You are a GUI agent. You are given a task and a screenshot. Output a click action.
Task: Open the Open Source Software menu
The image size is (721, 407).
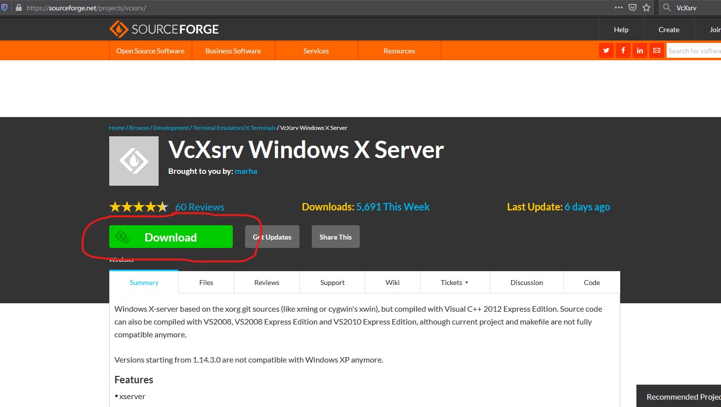point(150,50)
